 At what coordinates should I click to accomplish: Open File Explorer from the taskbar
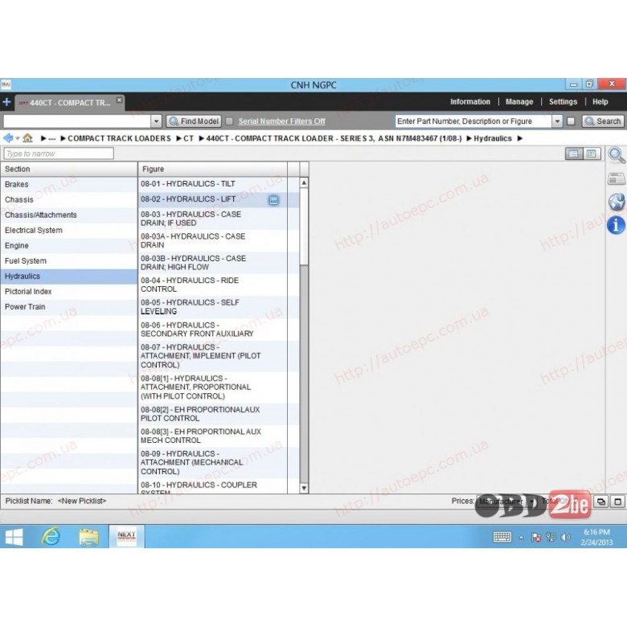coord(88,537)
